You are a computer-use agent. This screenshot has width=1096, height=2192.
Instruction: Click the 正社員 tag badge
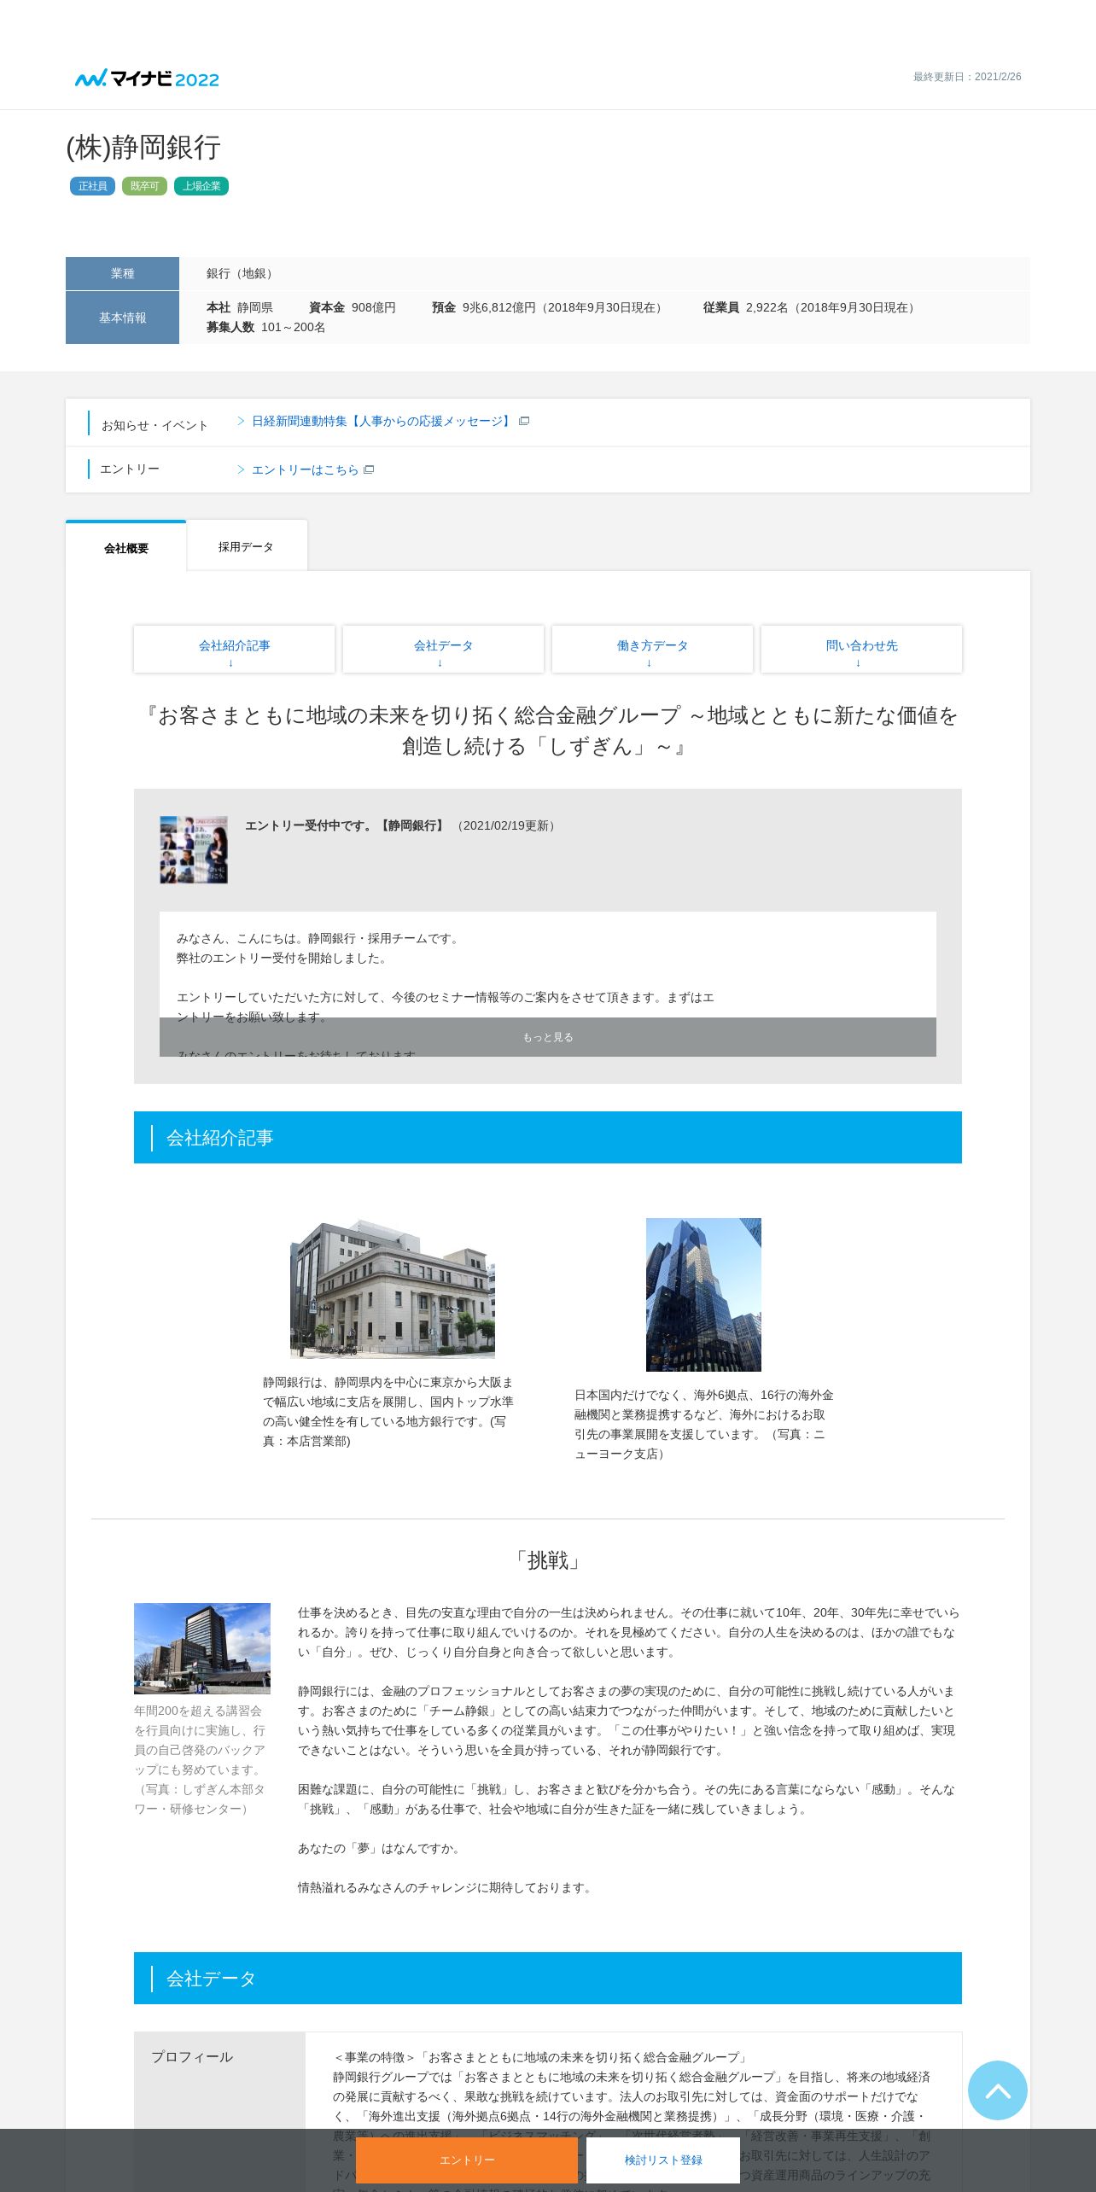pyautogui.click(x=92, y=186)
